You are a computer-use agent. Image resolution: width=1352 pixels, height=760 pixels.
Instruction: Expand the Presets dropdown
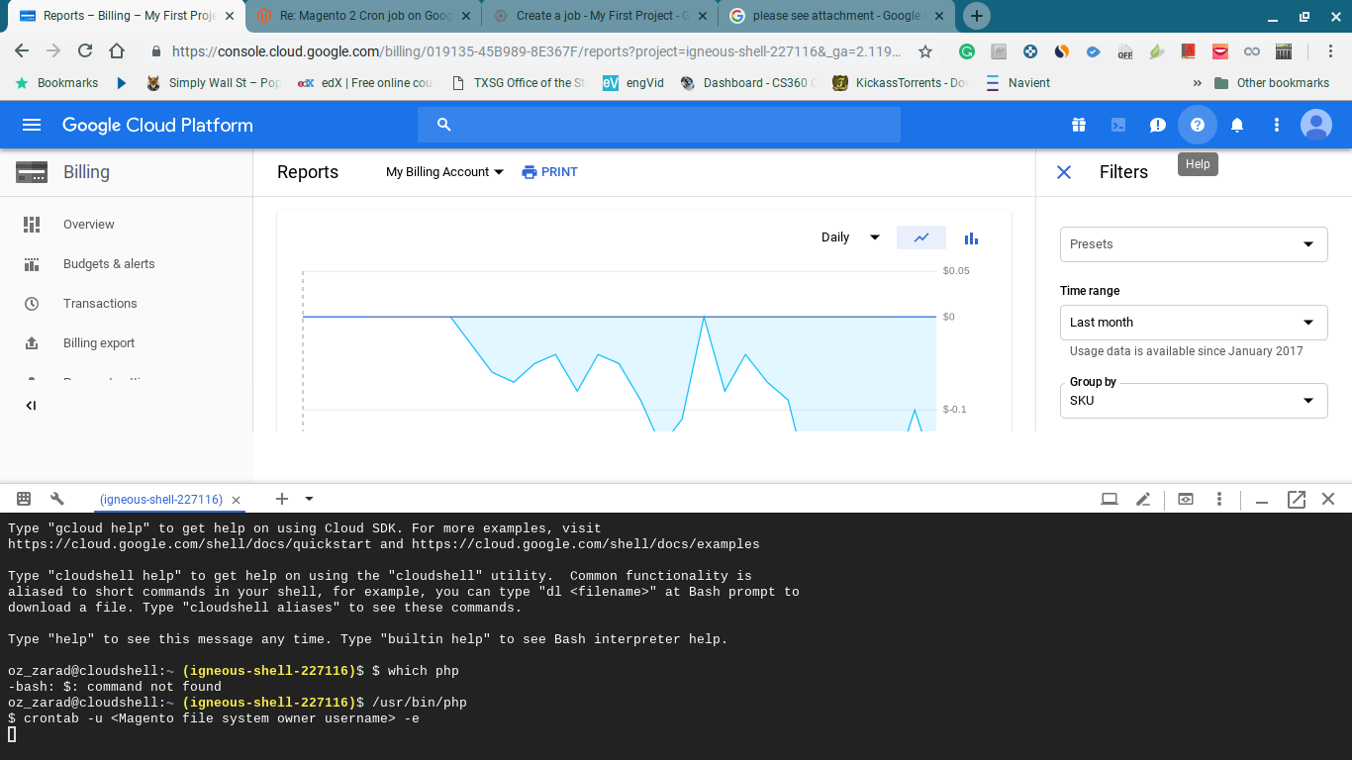pyautogui.click(x=1193, y=244)
